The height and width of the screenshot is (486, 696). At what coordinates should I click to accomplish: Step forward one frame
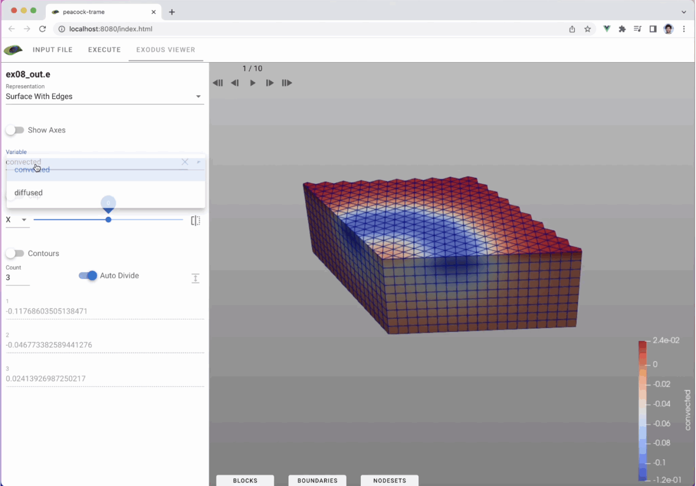[270, 83]
